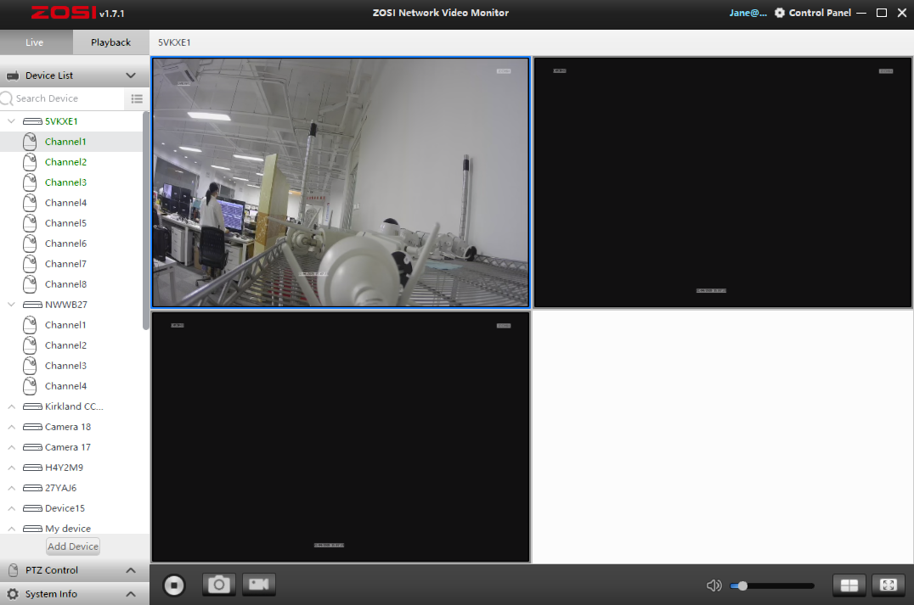
Task: Take a snapshot with the camera icon
Action: pyautogui.click(x=218, y=585)
